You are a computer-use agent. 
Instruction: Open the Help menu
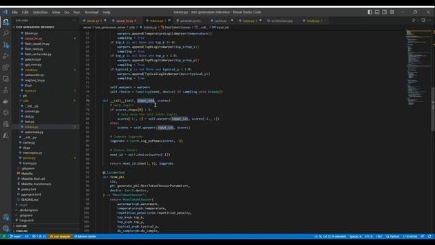tap(107, 12)
